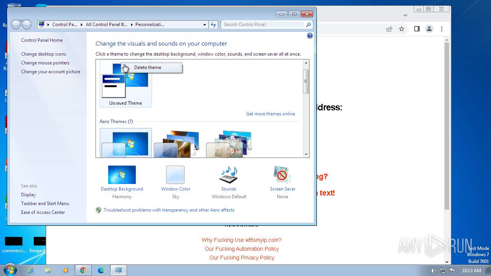Click the address bar refresh button

click(214, 25)
